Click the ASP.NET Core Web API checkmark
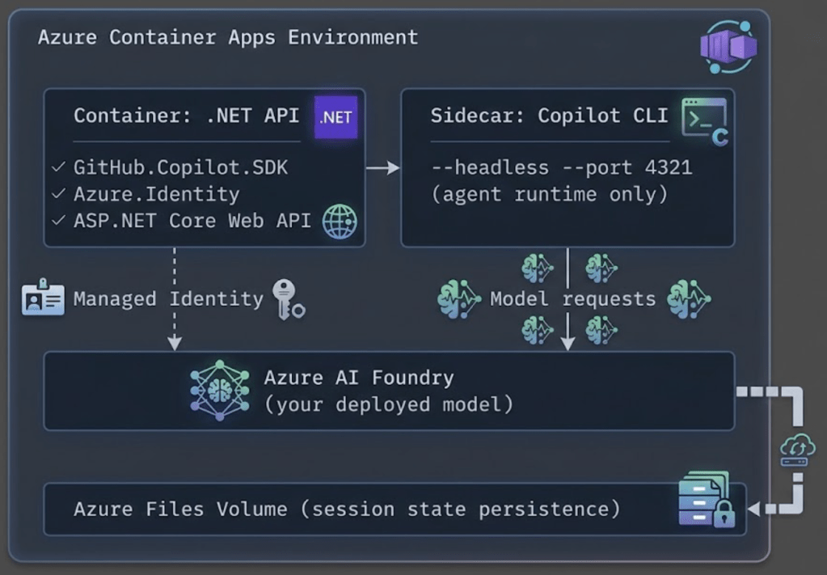Image resolution: width=827 pixels, height=575 pixels. 58,221
